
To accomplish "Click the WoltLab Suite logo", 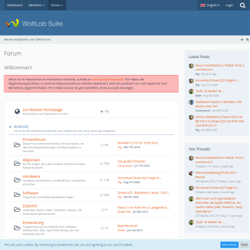I will click(34, 23).
